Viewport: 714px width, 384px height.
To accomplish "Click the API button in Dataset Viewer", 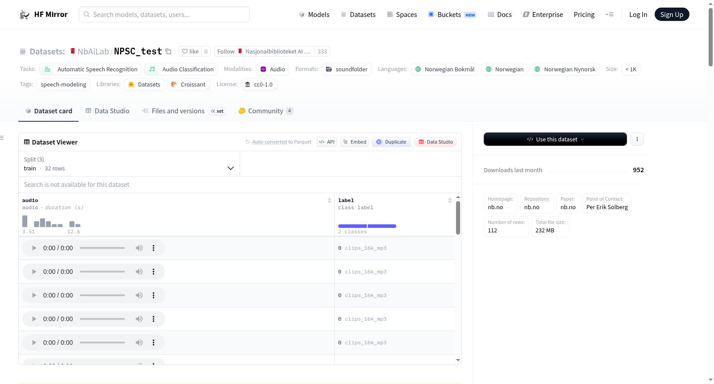I will [327, 142].
